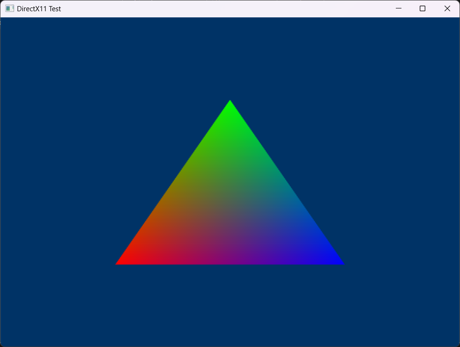The height and width of the screenshot is (347, 460).
Task: Click the 'DirectX11 Test' title text
Action: click(x=39, y=9)
